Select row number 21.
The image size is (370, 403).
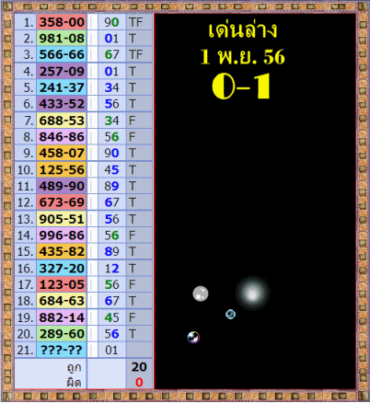(25, 350)
